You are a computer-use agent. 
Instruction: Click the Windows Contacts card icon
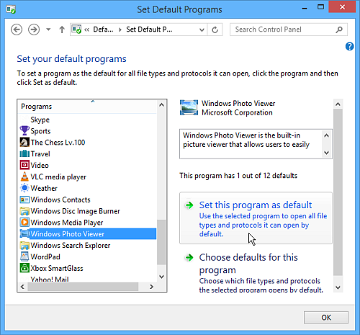tap(24, 200)
